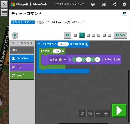Screen dimensions: 130x124
Task: Click the toolbox search field
Action: [x=22, y=50]
